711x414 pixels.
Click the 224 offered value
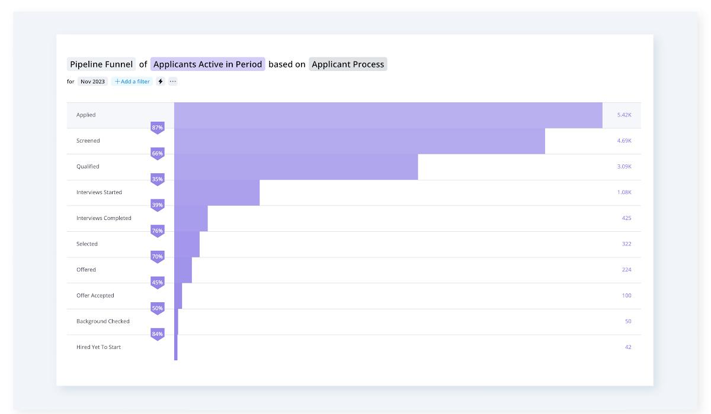(626, 270)
